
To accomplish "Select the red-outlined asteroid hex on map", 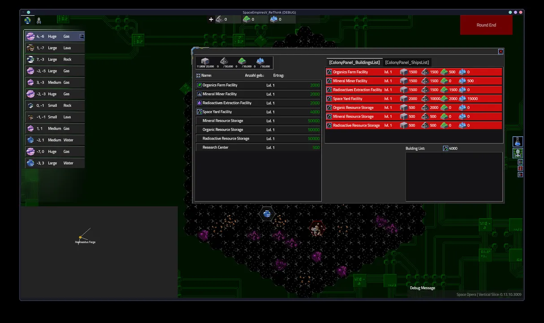I will (317, 229).
